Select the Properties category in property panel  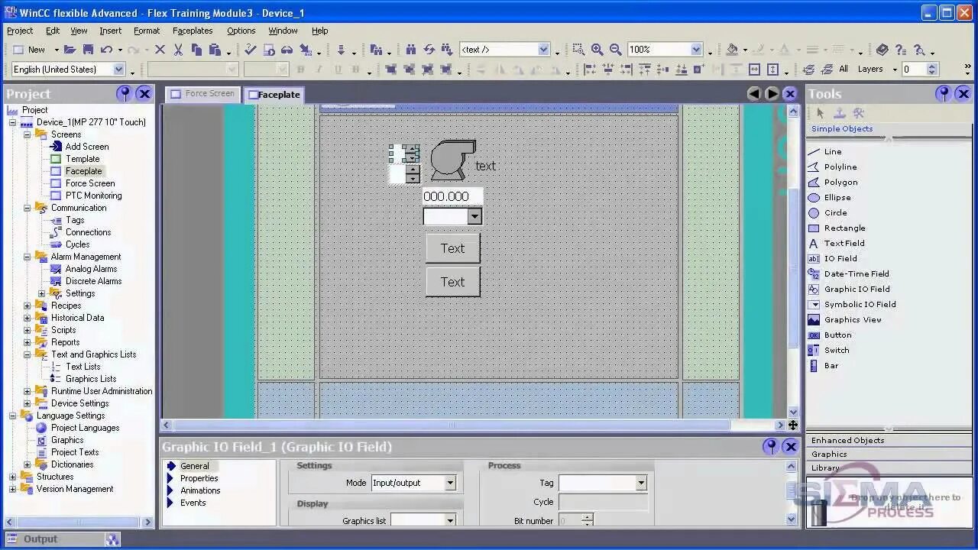(199, 478)
